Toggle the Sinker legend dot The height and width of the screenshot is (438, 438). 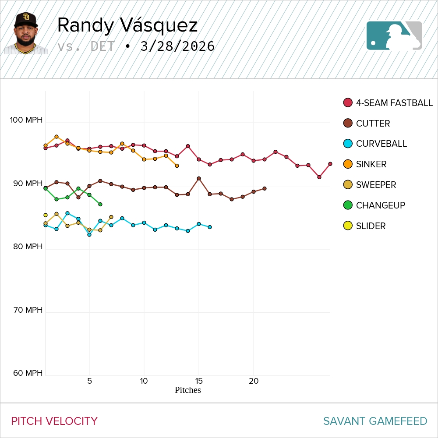pos(348,164)
